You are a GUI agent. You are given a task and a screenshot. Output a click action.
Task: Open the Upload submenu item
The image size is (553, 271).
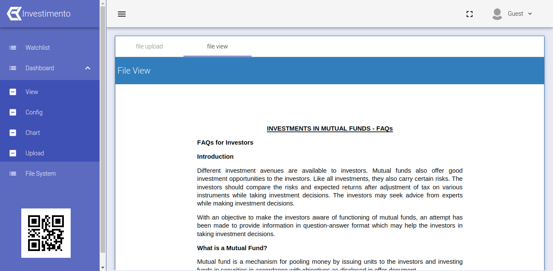[x=50, y=153]
